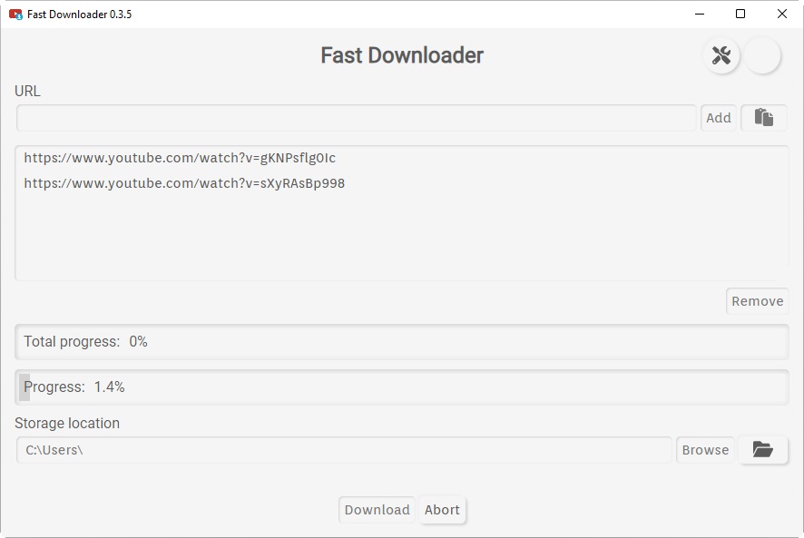The height and width of the screenshot is (538, 804).
Task: Select the URL ending in sXyRAsBp998
Action: 184,183
